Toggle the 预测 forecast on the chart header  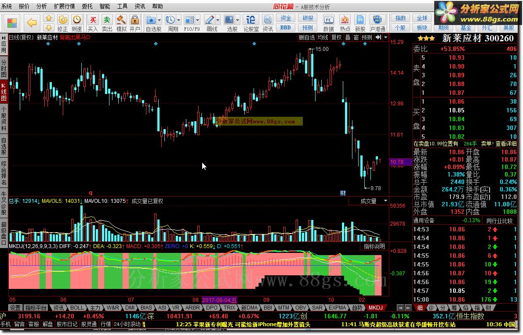(367, 37)
